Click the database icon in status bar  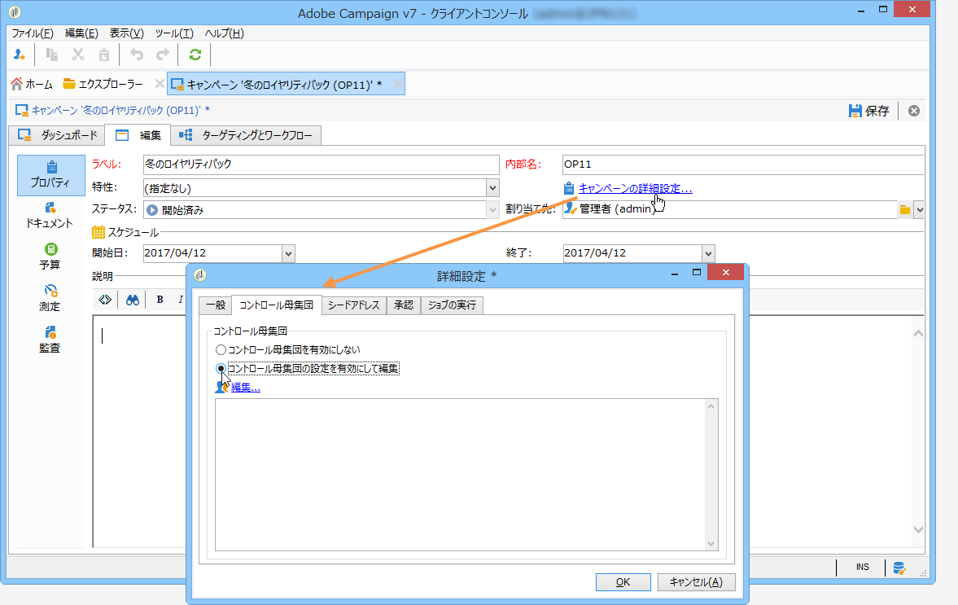coord(899,568)
